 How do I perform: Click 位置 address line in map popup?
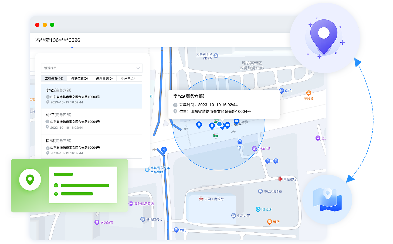pyautogui.click(x=215, y=111)
